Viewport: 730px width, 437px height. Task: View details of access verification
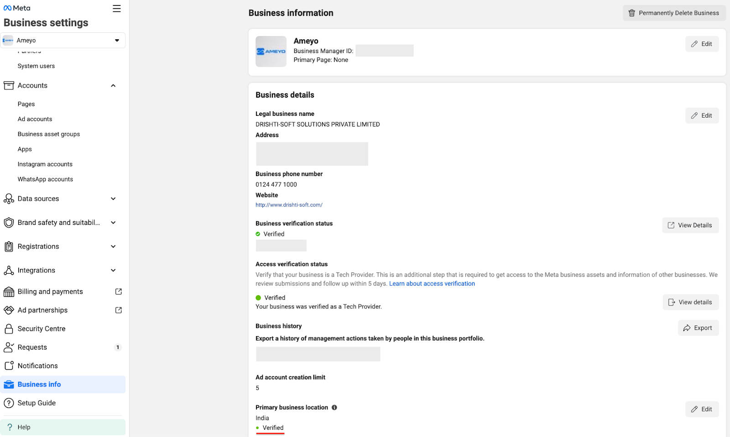[691, 302]
